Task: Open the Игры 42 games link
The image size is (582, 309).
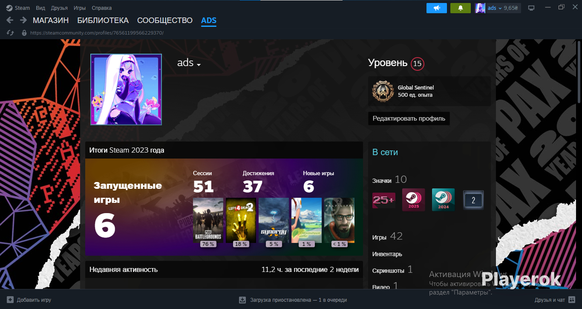Action: pos(387,237)
